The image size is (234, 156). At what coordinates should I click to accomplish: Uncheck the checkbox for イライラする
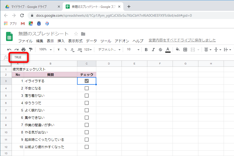(86, 81)
